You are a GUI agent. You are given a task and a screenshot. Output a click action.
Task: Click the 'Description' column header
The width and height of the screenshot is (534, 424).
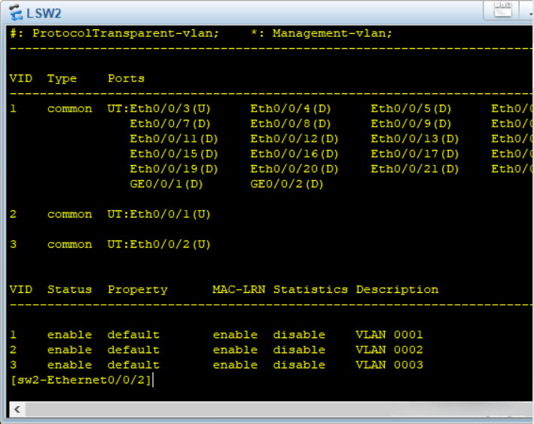(x=397, y=290)
